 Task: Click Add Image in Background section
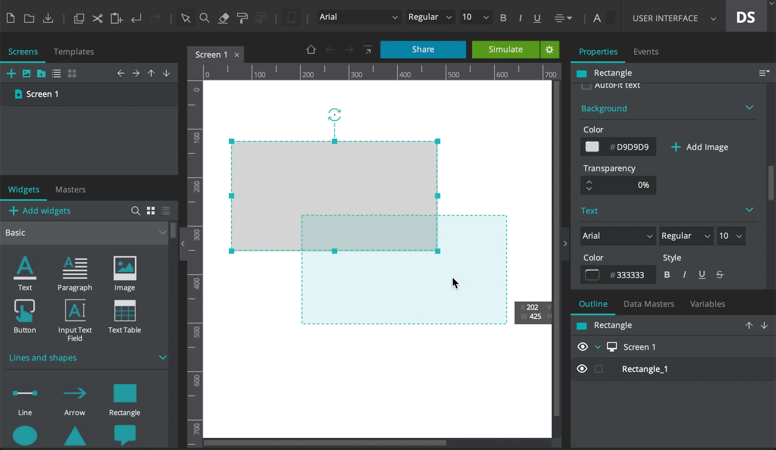[x=699, y=147]
